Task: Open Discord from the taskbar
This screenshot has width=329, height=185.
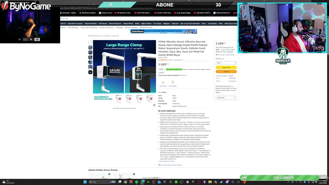Action: coord(227,182)
